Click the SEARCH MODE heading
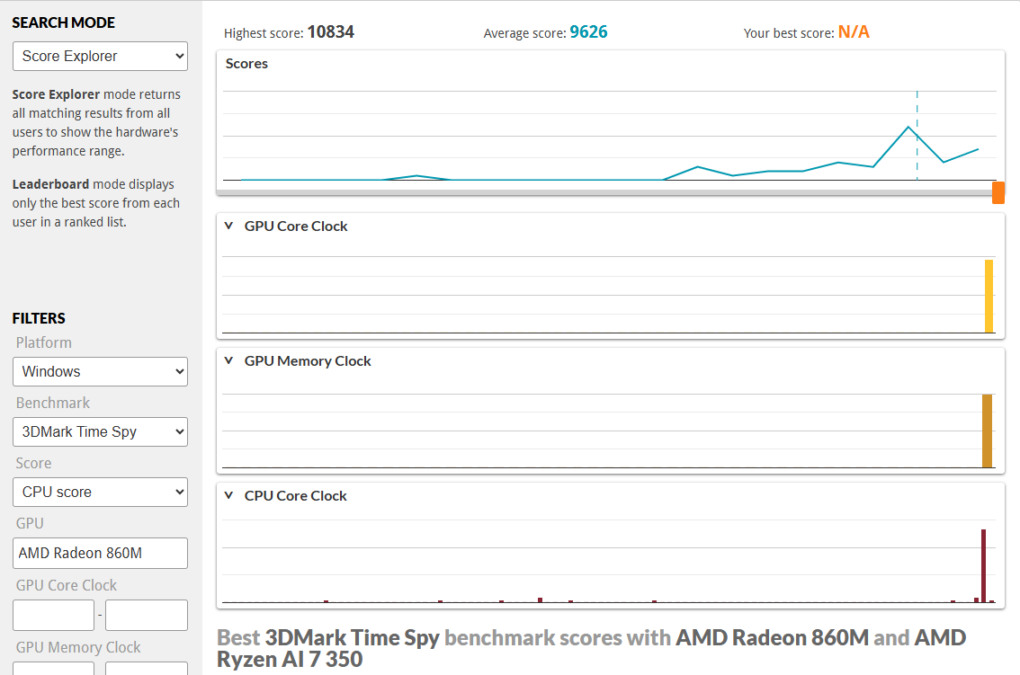 (x=64, y=22)
